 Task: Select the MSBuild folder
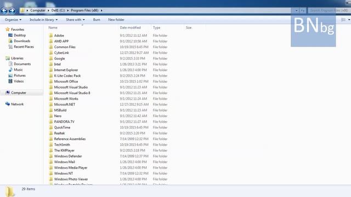click(x=60, y=110)
